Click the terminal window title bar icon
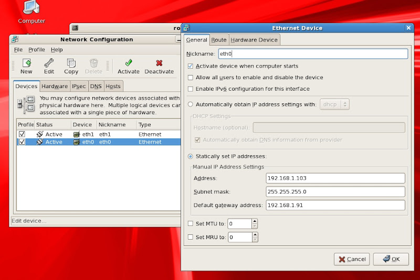 [75, 28]
